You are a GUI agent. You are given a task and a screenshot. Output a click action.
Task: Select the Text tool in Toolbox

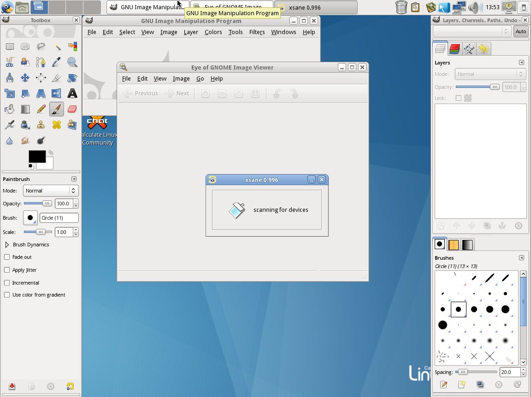pyautogui.click(x=72, y=93)
